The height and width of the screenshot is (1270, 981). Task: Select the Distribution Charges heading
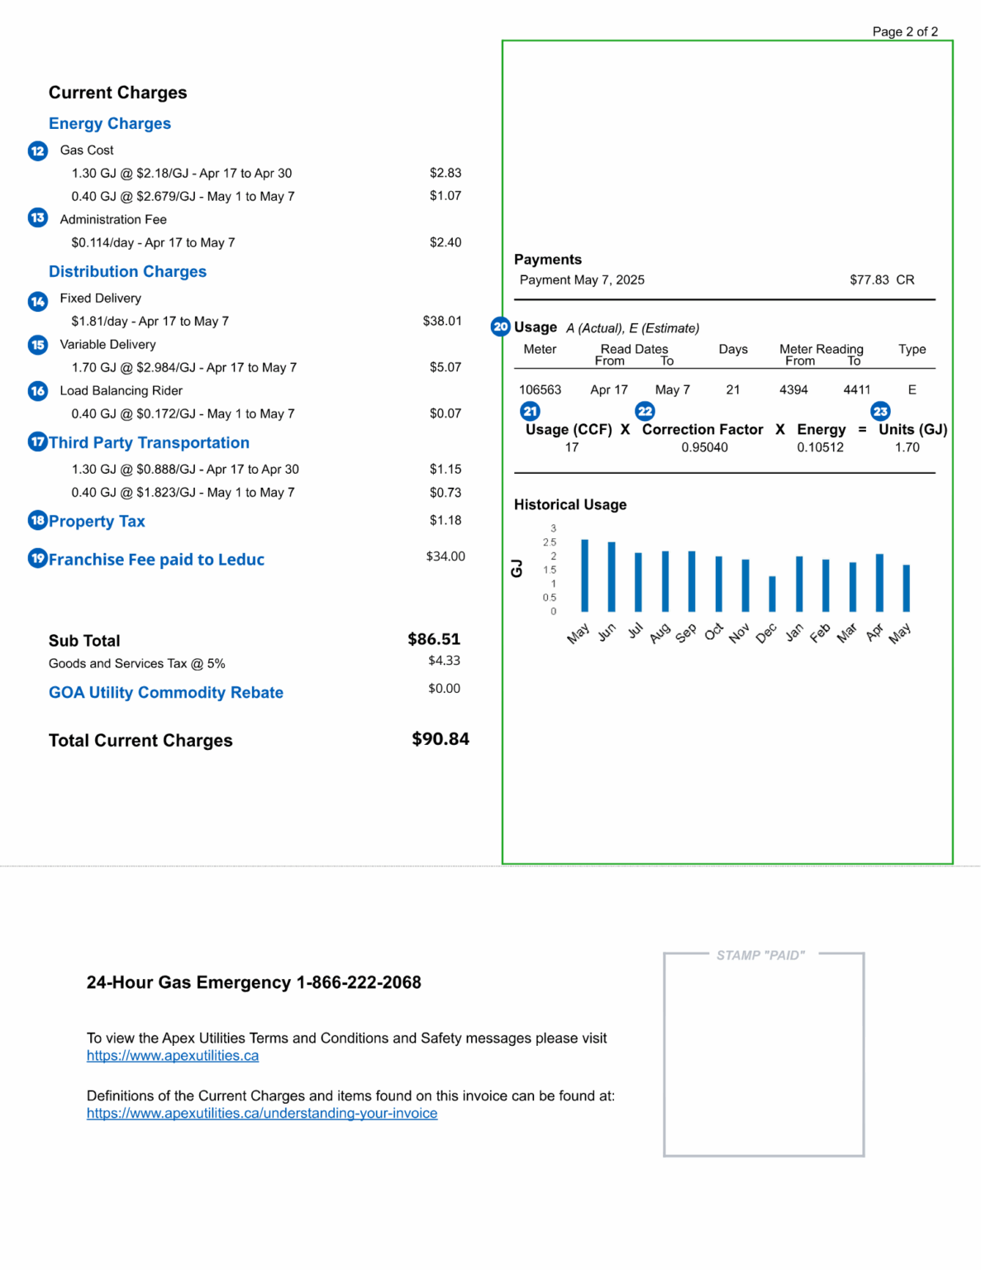click(x=128, y=271)
